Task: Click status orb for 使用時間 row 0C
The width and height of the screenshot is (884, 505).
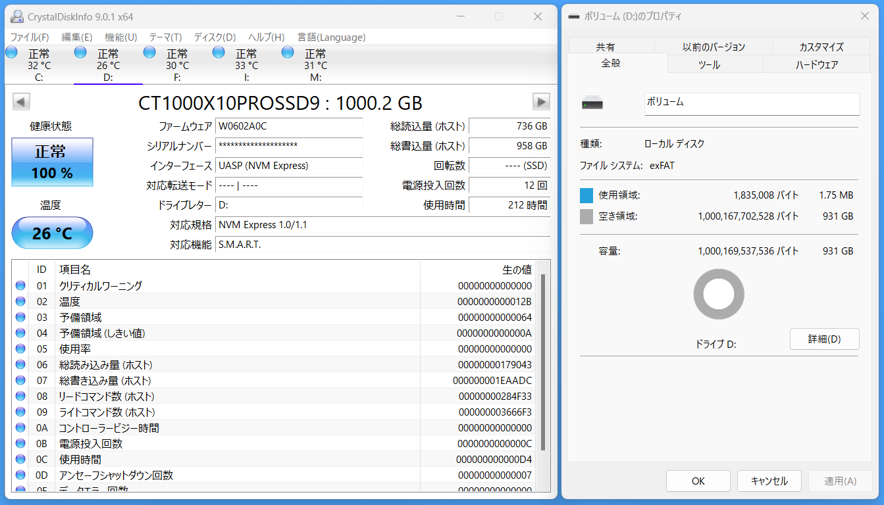Action: click(x=20, y=459)
